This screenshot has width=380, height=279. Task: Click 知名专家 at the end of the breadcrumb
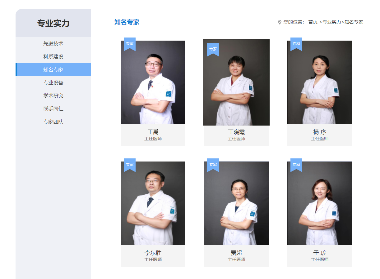(354, 22)
